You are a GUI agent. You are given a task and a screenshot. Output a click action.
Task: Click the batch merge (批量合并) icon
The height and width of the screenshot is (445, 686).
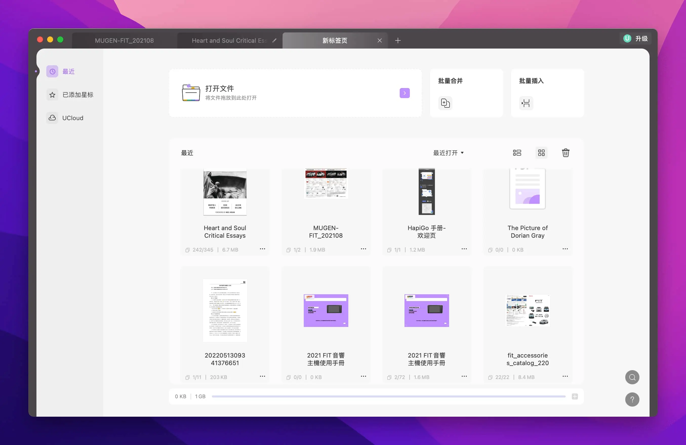[x=445, y=103]
